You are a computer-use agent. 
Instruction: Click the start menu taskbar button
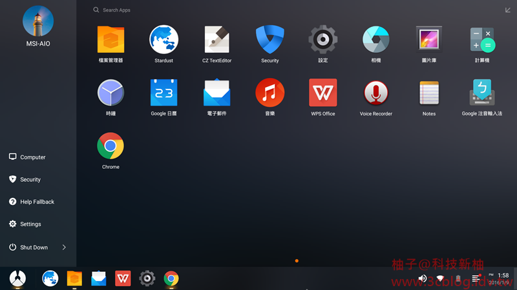coord(17,278)
